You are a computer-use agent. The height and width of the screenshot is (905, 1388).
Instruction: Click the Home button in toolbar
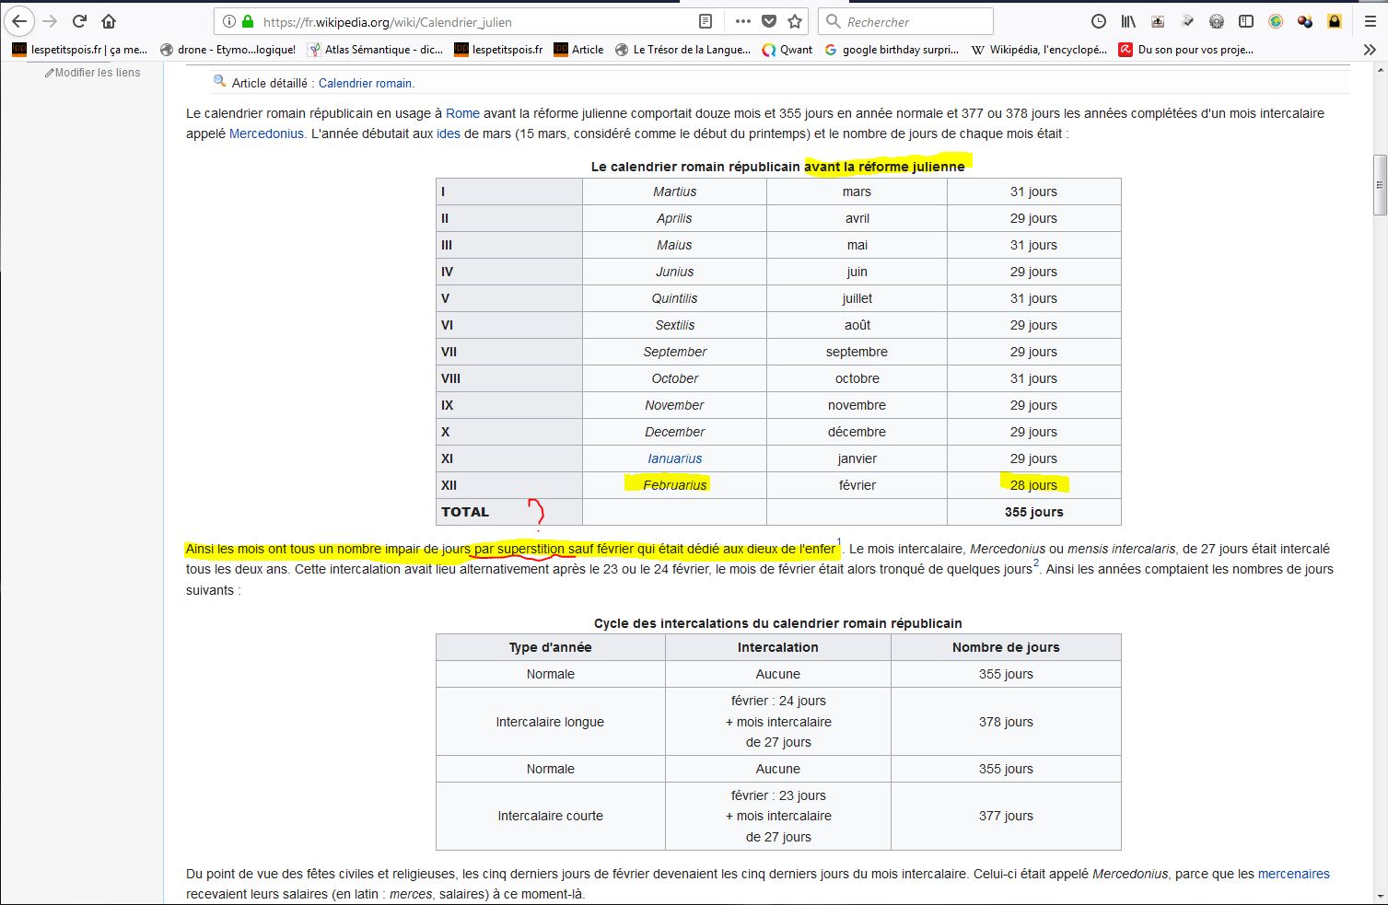(x=109, y=21)
